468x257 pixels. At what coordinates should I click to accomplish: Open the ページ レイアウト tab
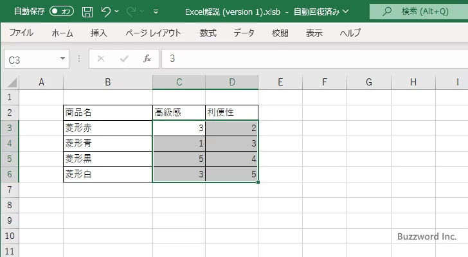[154, 33]
